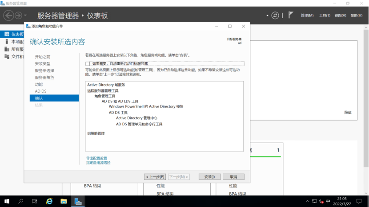Open the 视图(V) menu
Screen dimensions: 369x207
[x=340, y=16]
